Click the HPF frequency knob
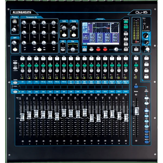 [x=14, y=43]
